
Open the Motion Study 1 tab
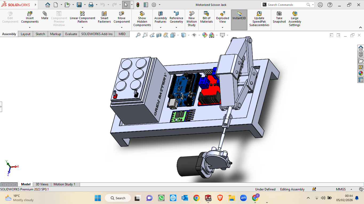pyautogui.click(x=64, y=184)
